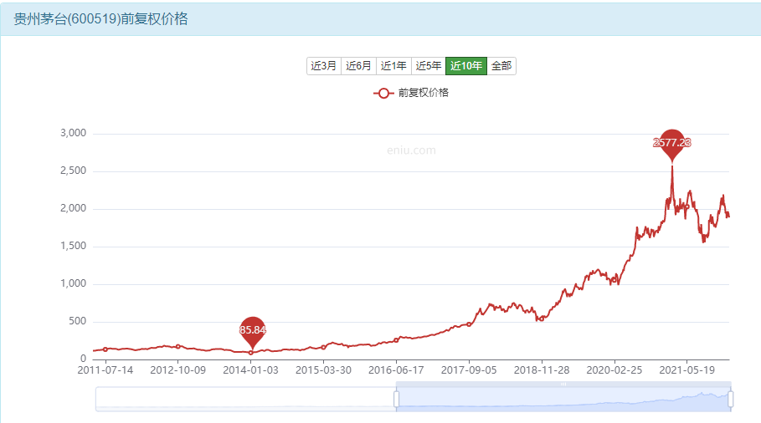This screenshot has height=423, width=761.
Task: Click the 2021-05-19 x-axis date label
Action: coord(686,370)
